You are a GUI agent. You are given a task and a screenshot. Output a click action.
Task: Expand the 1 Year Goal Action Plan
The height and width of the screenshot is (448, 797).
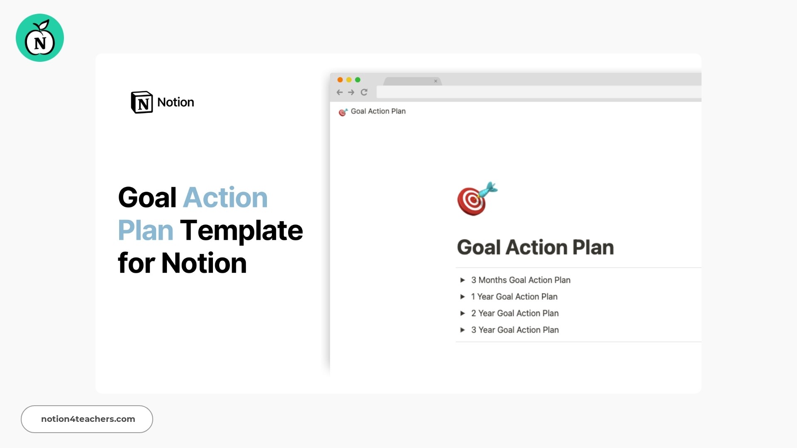point(462,297)
